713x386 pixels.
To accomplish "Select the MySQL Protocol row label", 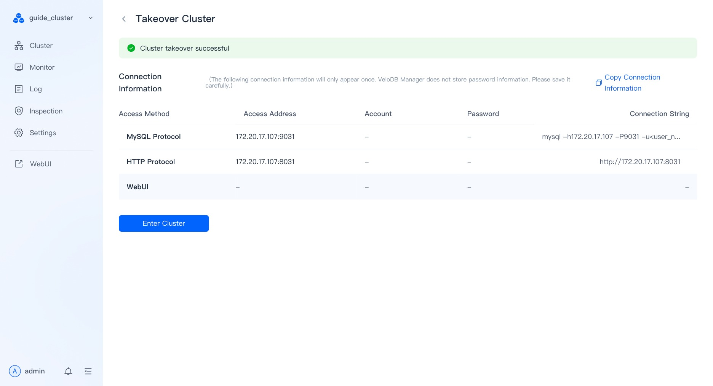I will 153,137.
